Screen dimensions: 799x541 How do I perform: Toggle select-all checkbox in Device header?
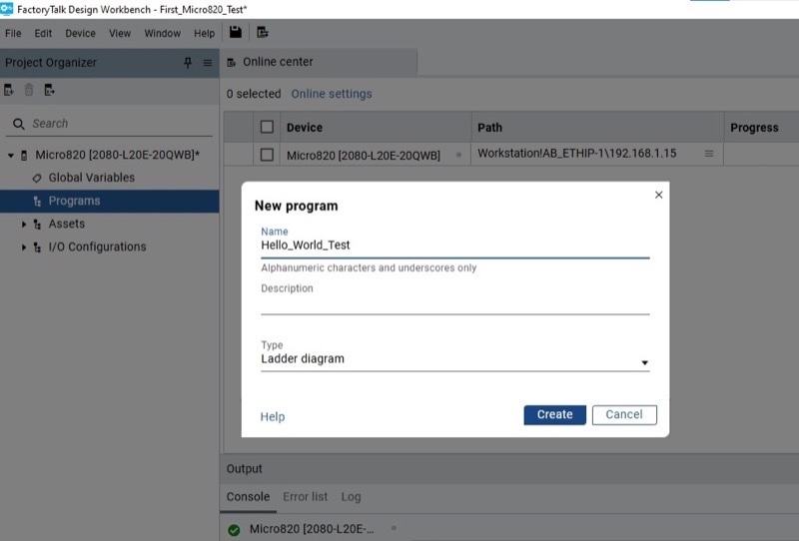(x=267, y=127)
